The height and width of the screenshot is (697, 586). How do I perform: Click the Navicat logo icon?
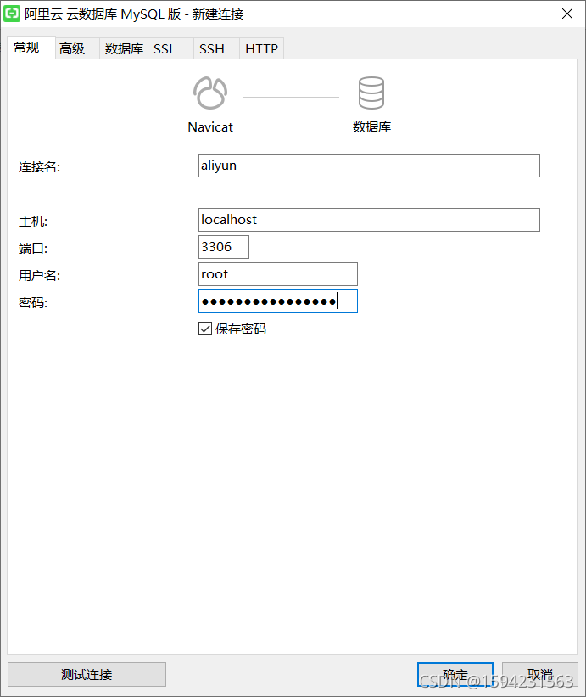tap(210, 93)
